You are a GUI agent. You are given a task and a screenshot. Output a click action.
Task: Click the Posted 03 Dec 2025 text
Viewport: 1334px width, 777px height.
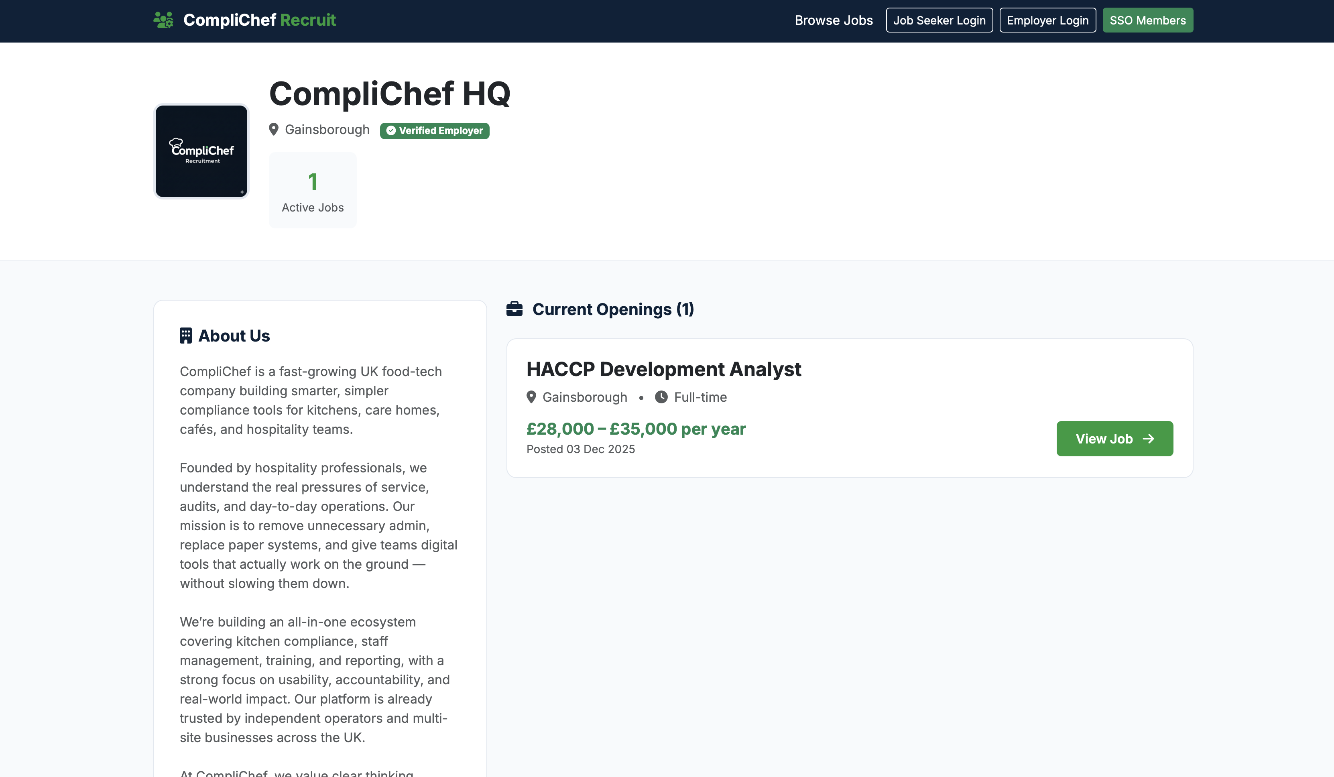point(580,449)
